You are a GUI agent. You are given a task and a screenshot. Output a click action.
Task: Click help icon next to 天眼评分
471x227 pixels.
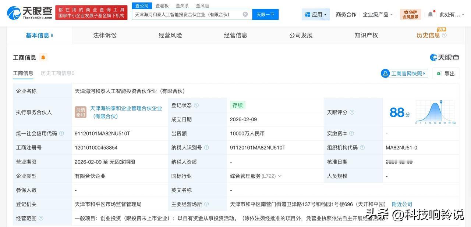(x=352, y=112)
